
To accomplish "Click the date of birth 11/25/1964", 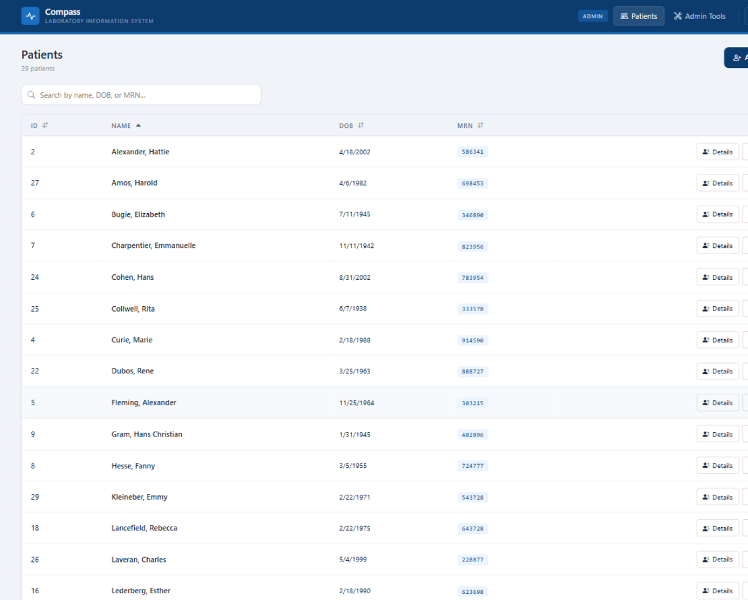I will pos(357,403).
